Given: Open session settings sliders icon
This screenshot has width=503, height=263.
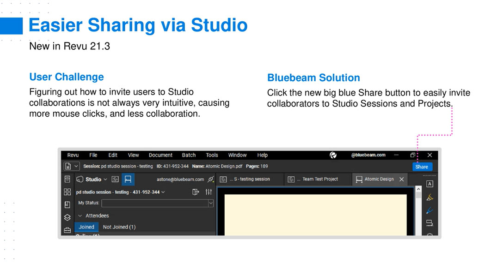Looking at the screenshot, I should [209, 192].
